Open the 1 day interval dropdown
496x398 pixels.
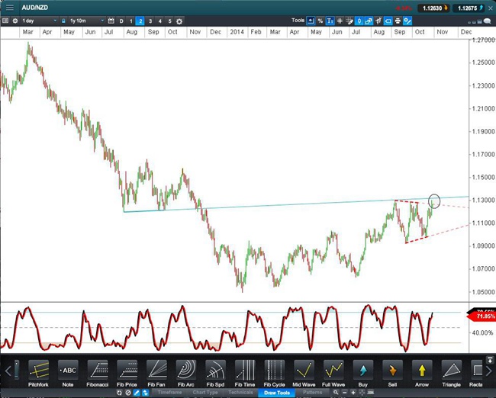pyautogui.click(x=38, y=21)
